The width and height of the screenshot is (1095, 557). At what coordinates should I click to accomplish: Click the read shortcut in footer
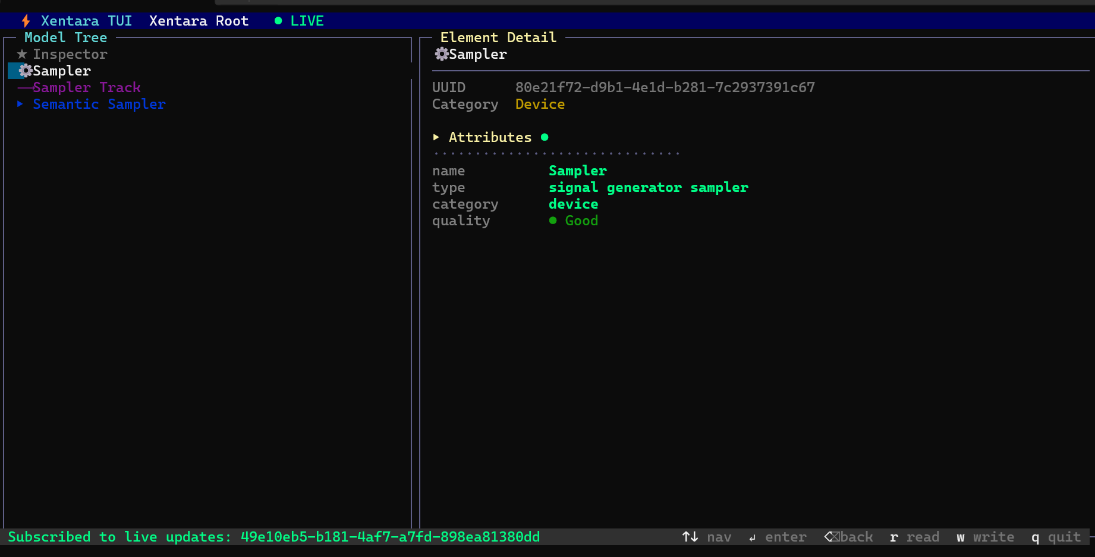pyautogui.click(x=914, y=537)
